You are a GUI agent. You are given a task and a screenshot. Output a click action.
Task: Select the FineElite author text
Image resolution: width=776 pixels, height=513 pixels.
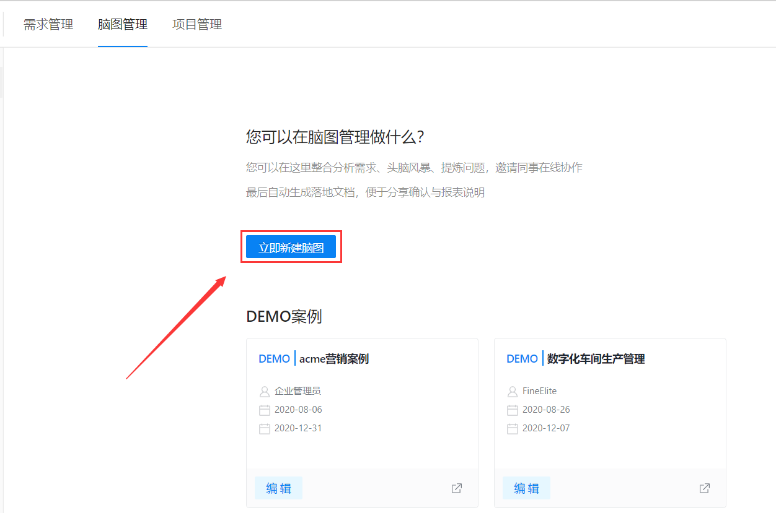click(540, 391)
